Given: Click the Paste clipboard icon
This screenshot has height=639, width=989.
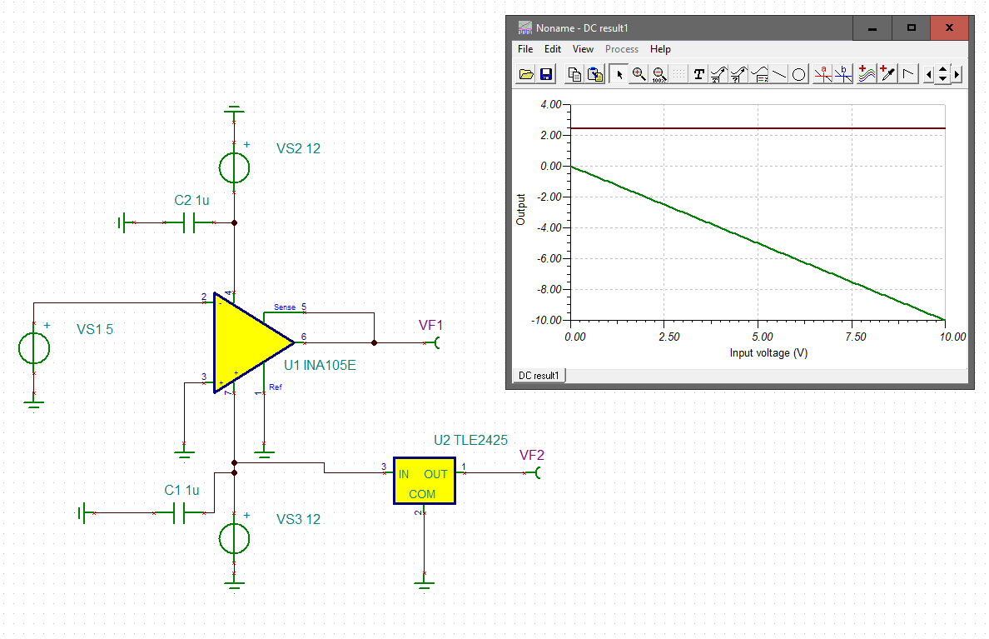Looking at the screenshot, I should (x=594, y=74).
